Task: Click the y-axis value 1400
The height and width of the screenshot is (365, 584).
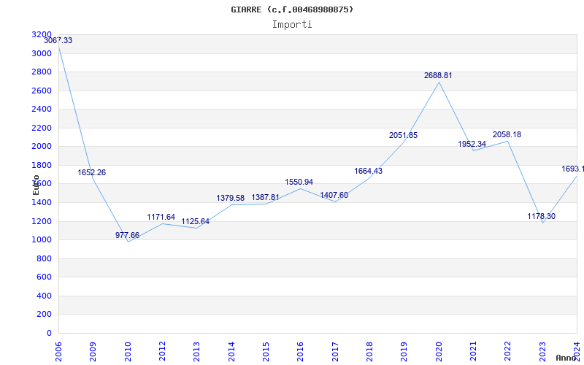Action: click(x=42, y=203)
